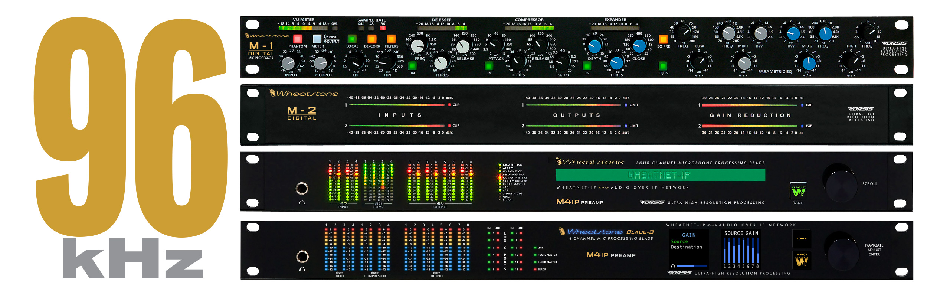Click the OUTPUT METERS status LED
950x297 pixels.
(x=500, y=178)
